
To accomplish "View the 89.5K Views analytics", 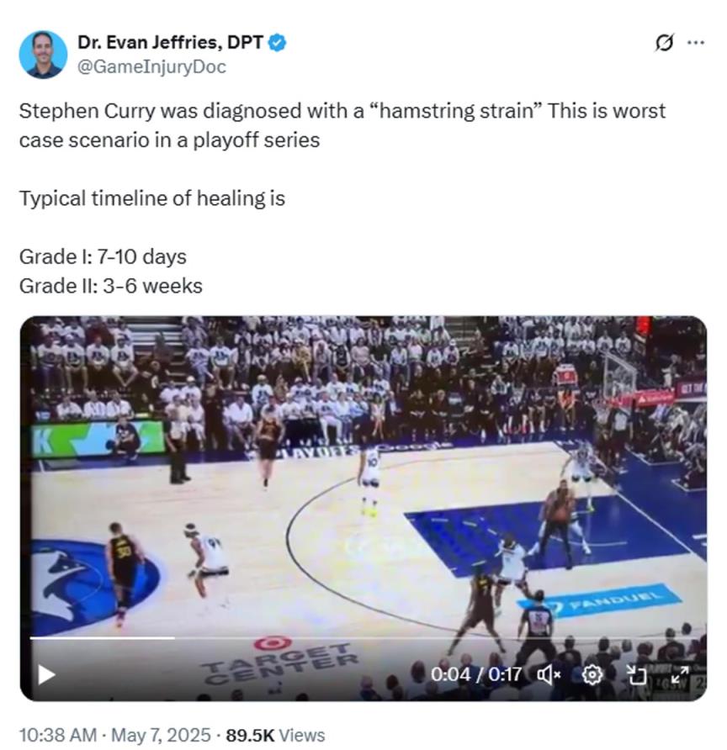I will click(274, 735).
